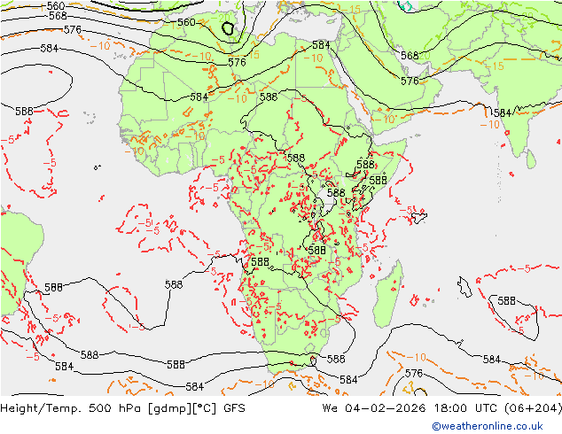
Task: Click the 560 contour label in the top-left Atlantic corner
Action: pos(56,5)
